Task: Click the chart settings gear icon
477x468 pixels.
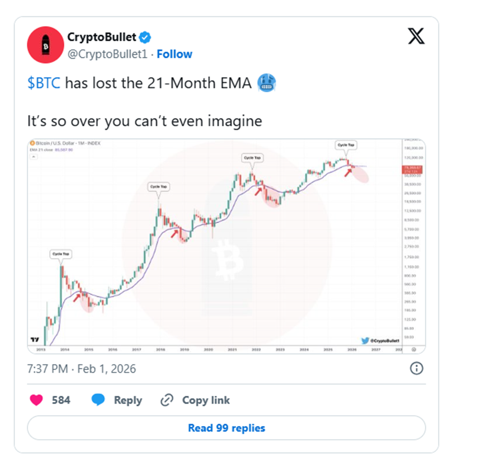Action: (414, 349)
